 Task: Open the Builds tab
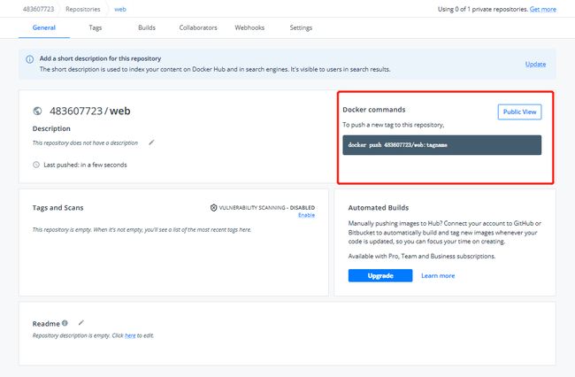tap(147, 27)
